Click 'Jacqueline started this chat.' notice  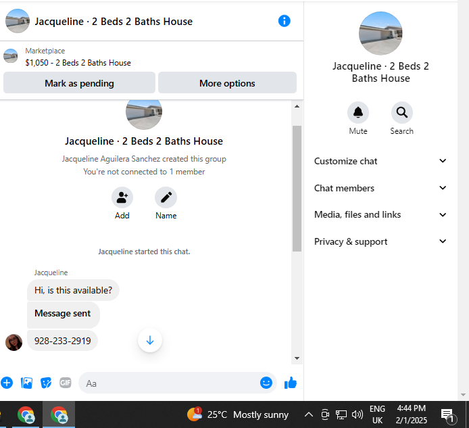[144, 252]
